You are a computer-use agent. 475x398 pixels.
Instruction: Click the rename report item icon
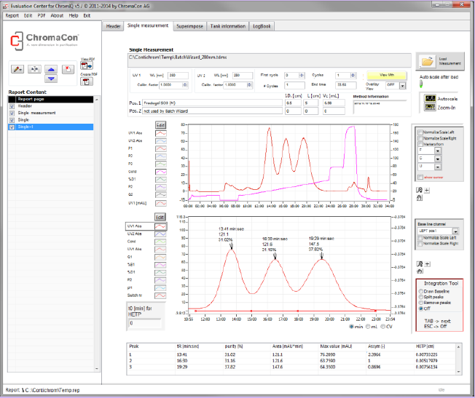click(x=34, y=68)
